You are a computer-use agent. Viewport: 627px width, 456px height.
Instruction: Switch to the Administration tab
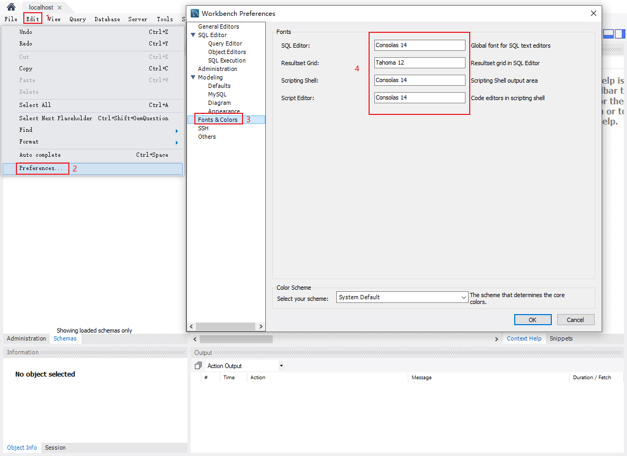(x=26, y=338)
